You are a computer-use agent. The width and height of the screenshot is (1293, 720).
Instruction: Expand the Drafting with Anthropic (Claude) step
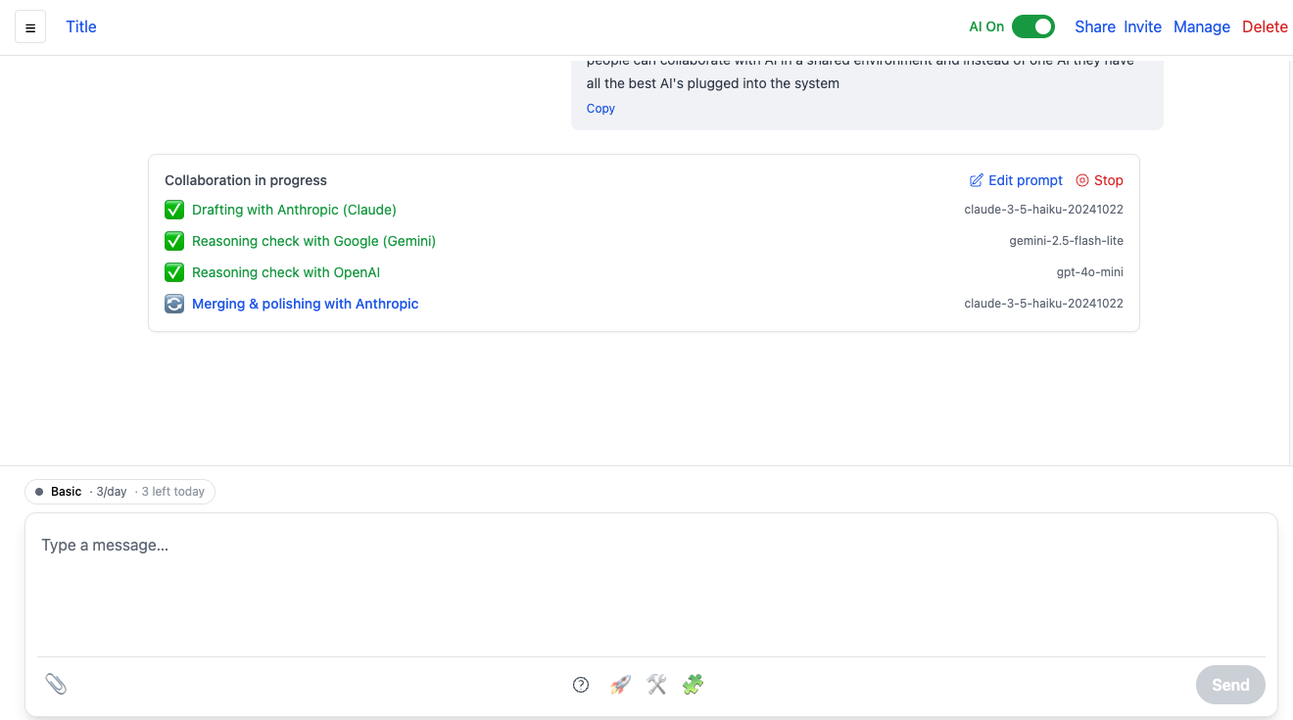pyautogui.click(x=294, y=210)
